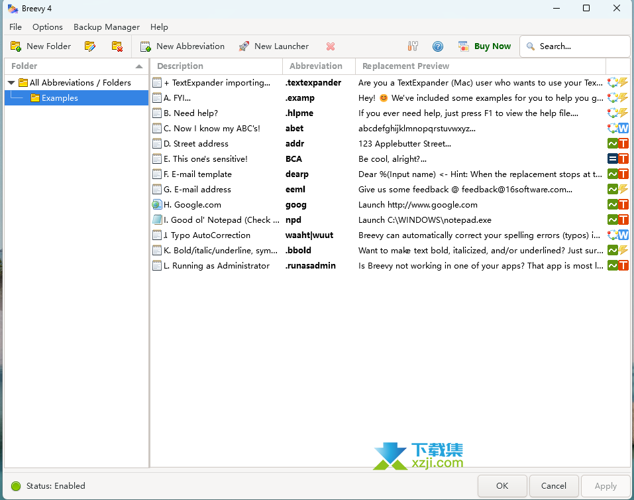Click the globe icon of H. Google.com row
The image size is (634, 500).
pos(157,205)
